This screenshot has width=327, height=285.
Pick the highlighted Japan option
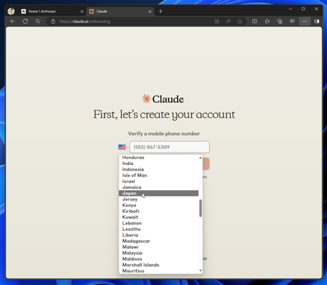[x=159, y=193]
